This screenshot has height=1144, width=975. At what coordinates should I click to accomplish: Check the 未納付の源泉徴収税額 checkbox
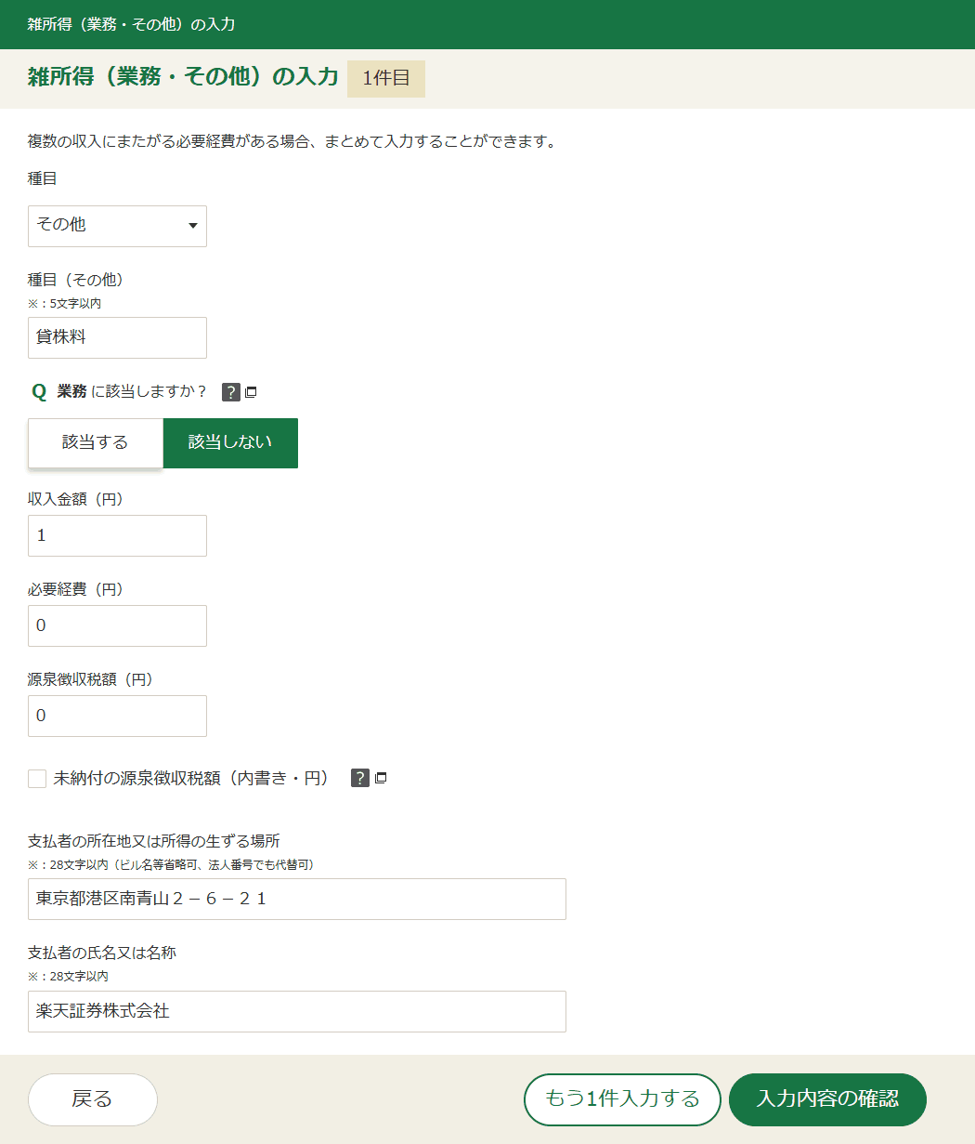(x=37, y=779)
